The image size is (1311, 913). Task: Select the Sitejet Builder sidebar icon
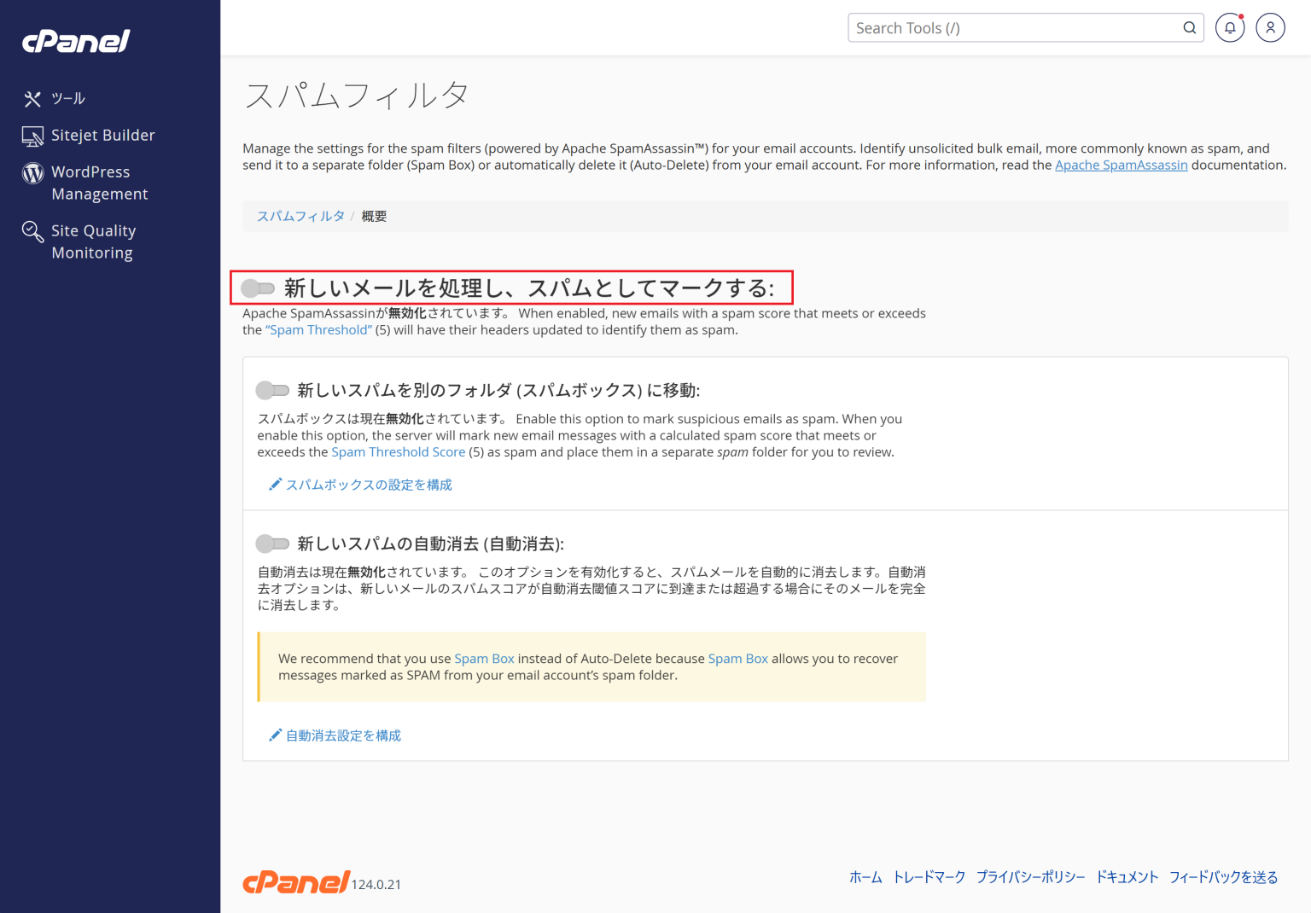coord(32,135)
